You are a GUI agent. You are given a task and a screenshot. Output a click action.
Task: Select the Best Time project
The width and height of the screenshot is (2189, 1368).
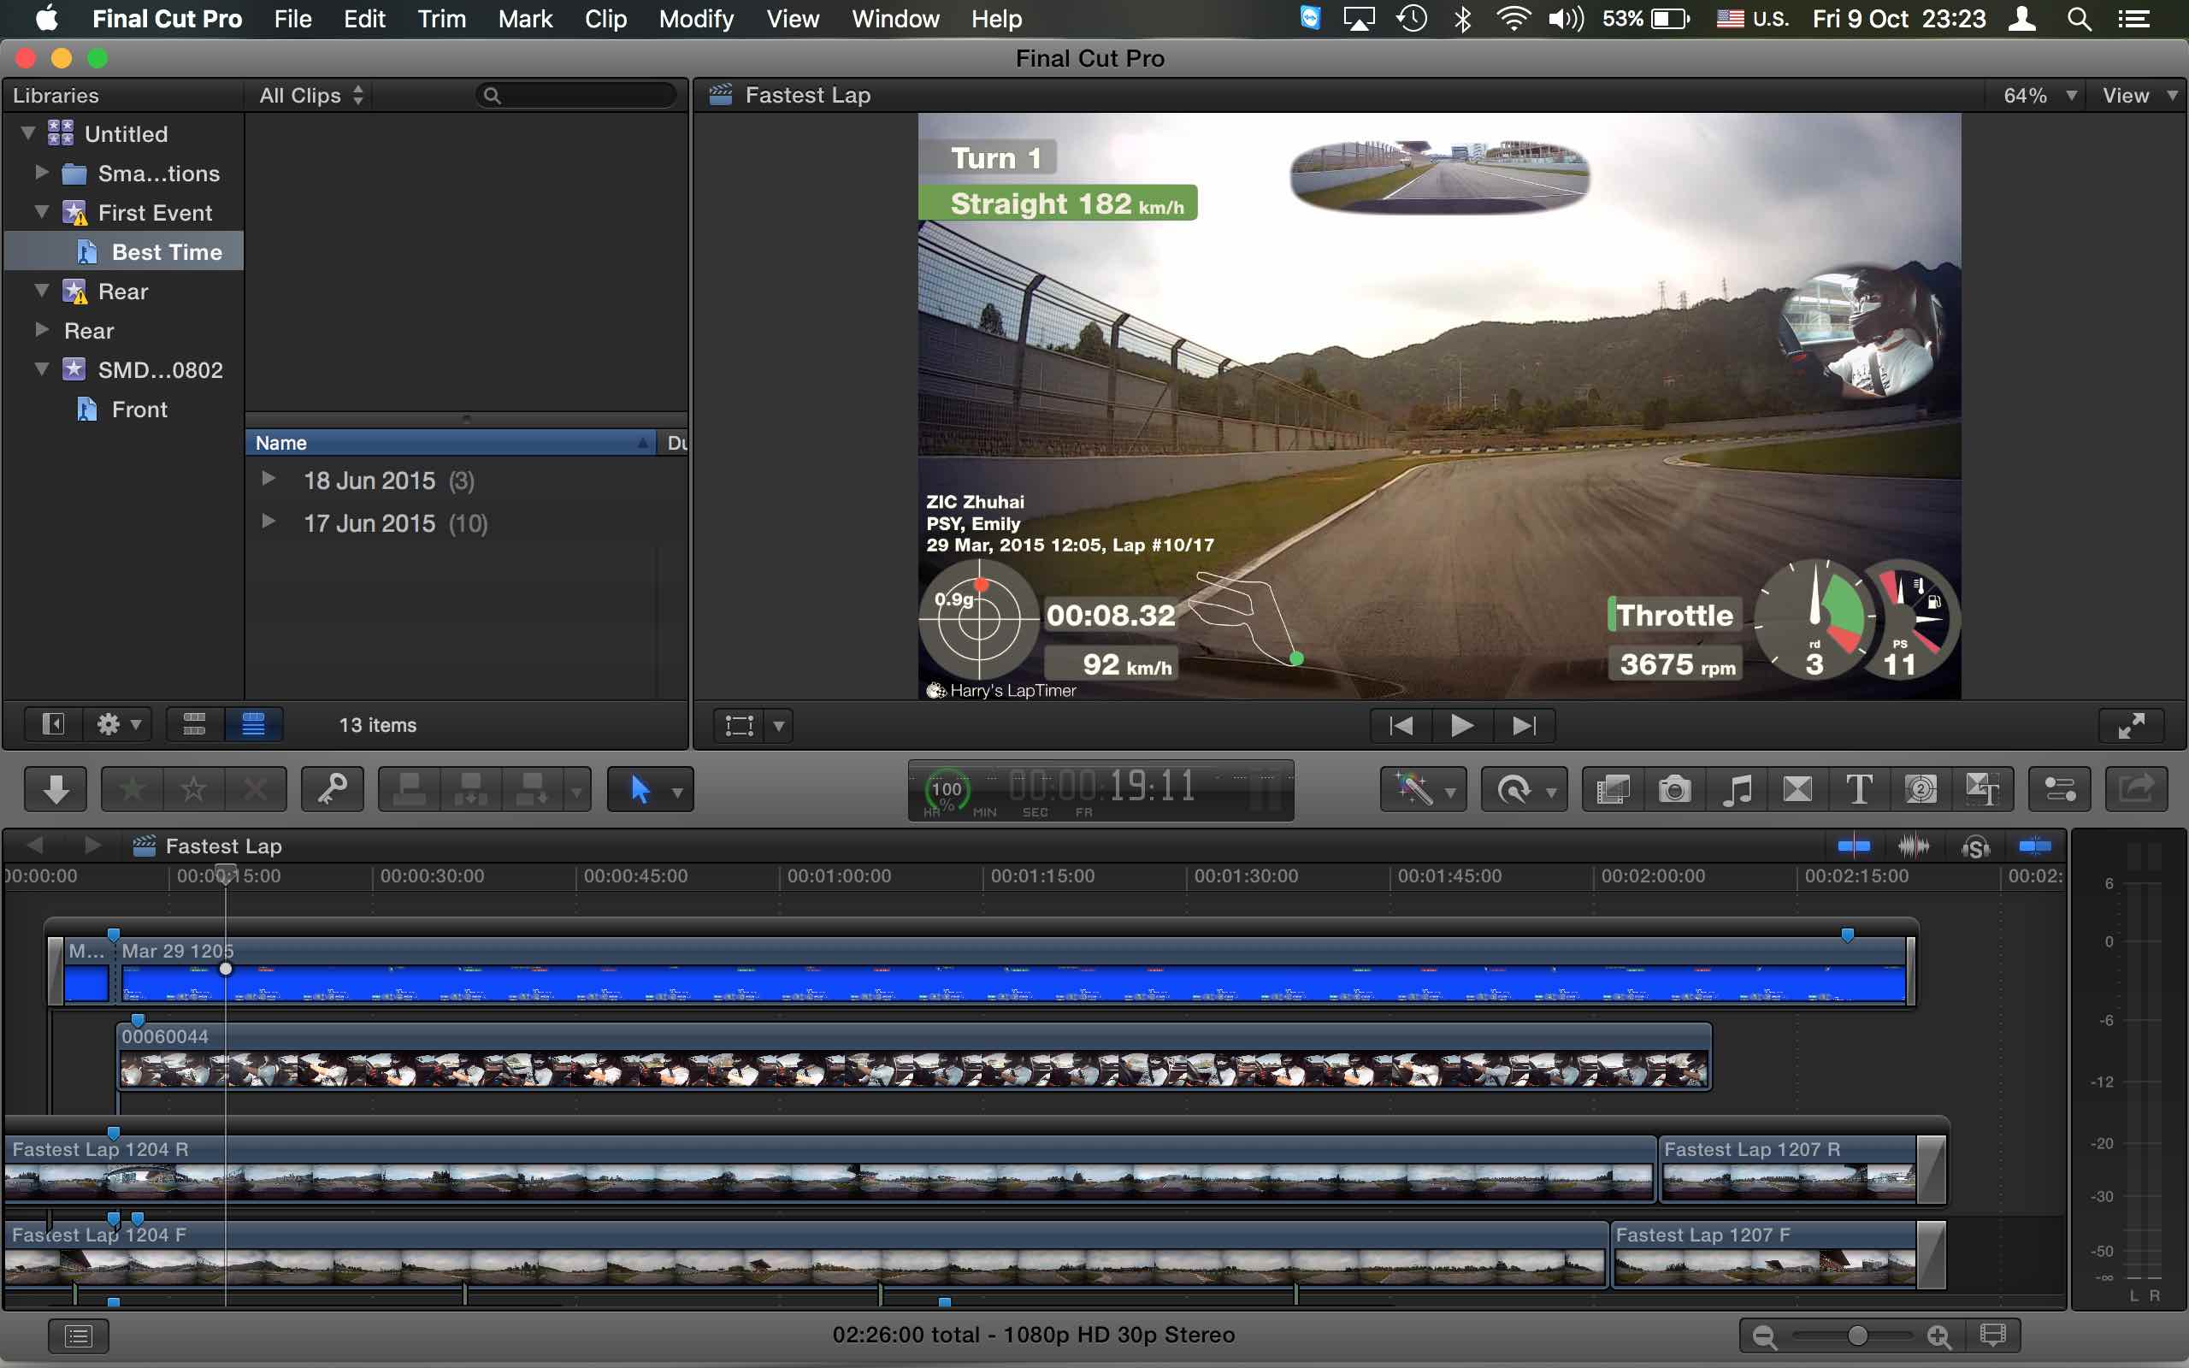[124, 251]
